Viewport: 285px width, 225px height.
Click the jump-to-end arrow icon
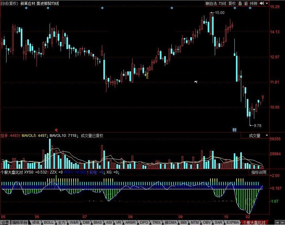[x=261, y=3]
